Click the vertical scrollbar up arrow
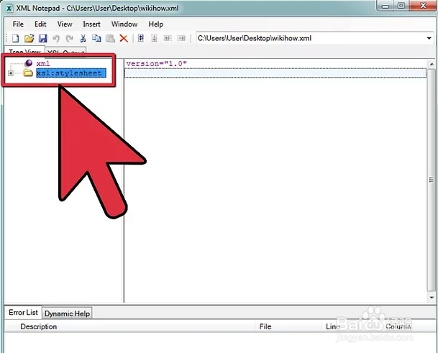438x353 pixels. coord(432,64)
